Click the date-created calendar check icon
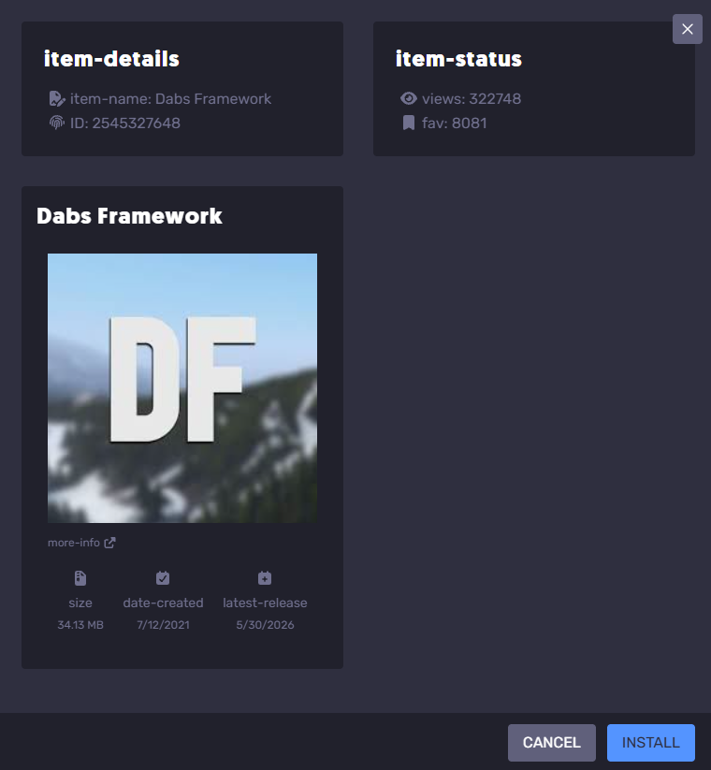Image resolution: width=711 pixels, height=770 pixels. (x=163, y=578)
